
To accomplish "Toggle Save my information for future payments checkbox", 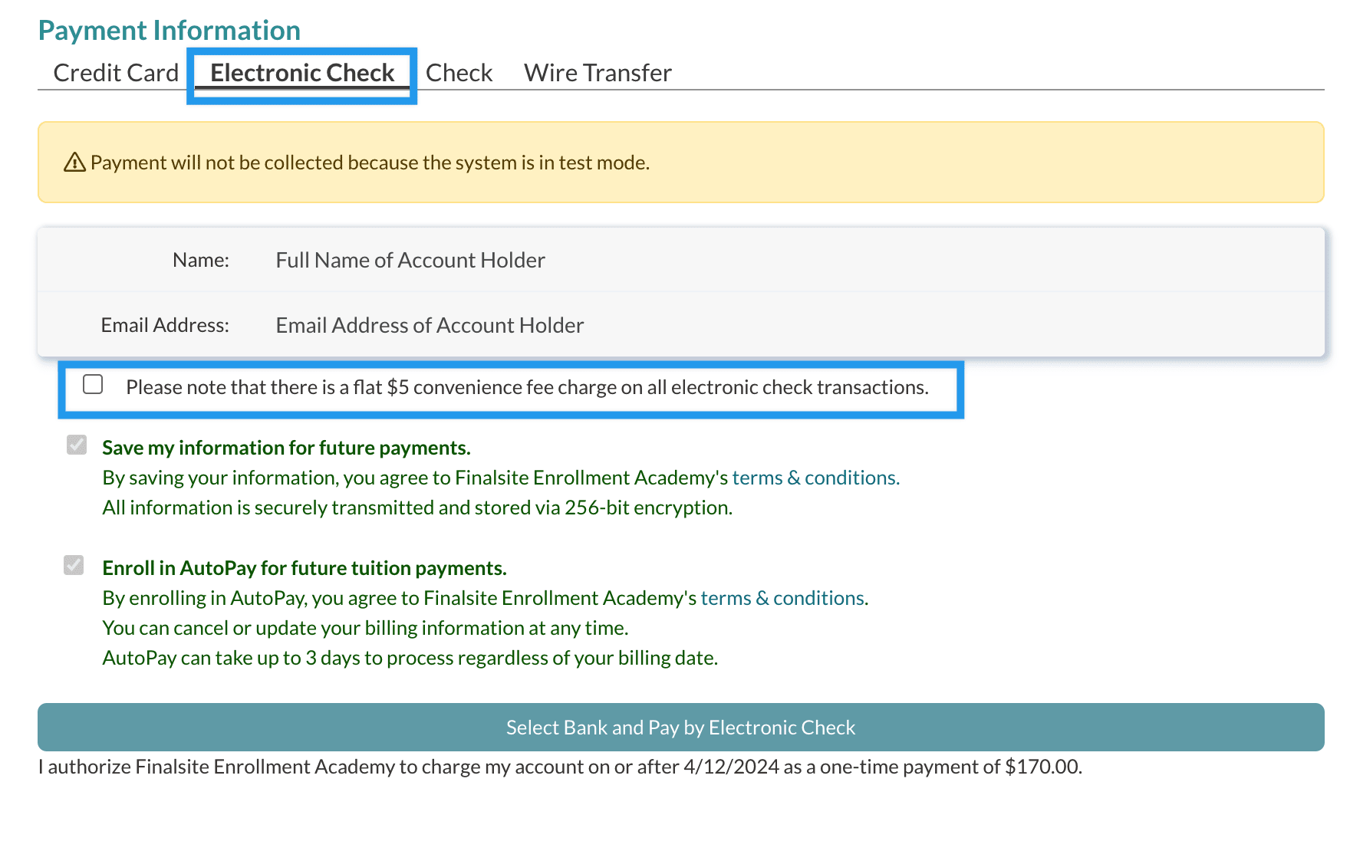I will pos(77,445).
